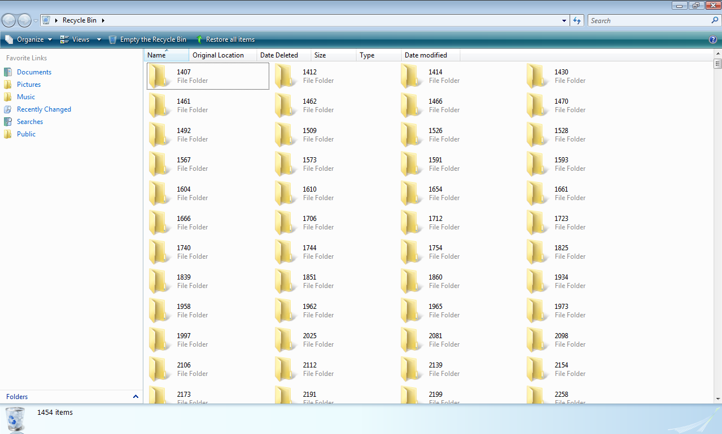Image resolution: width=722 pixels, height=434 pixels.
Task: Open the address bar history dropdown
Action: 563,20
